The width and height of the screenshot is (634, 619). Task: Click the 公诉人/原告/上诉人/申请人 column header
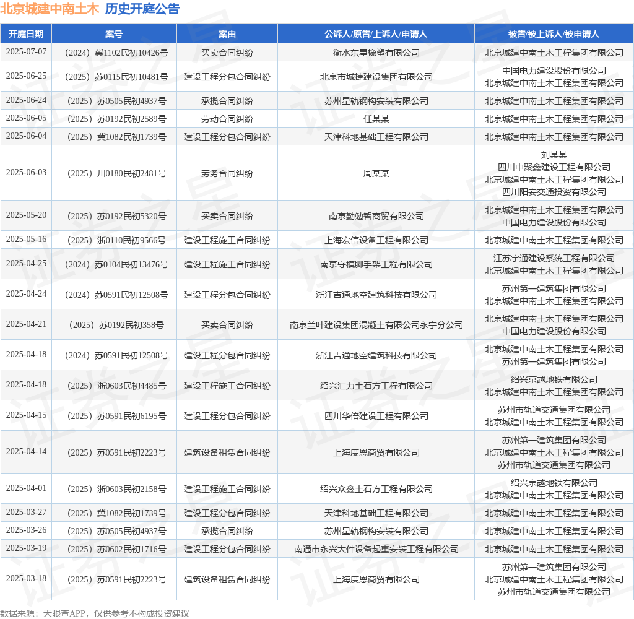376,34
